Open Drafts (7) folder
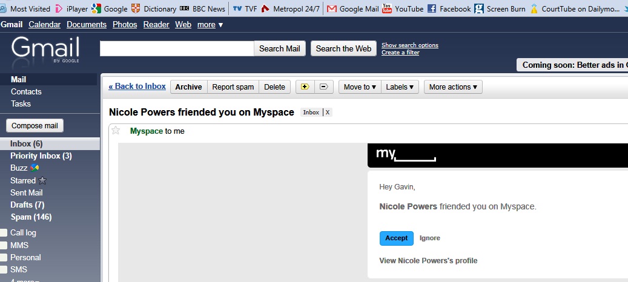The width and height of the screenshot is (628, 282). click(27, 205)
